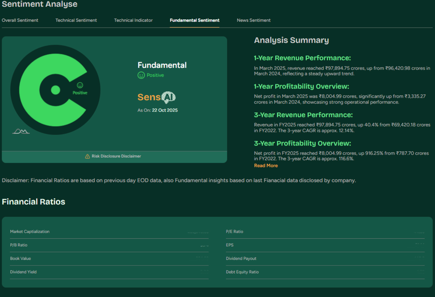Click the warning triangle icon in the disclaimer bar

click(x=87, y=156)
